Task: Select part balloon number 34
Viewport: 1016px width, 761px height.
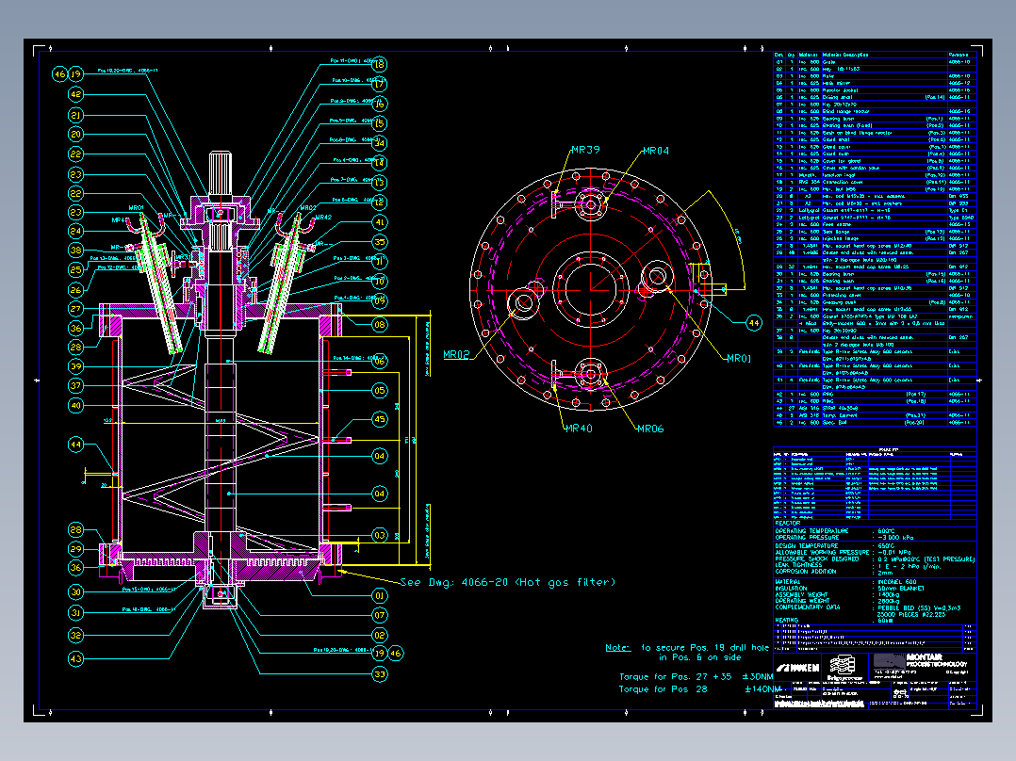Action: 380,143
